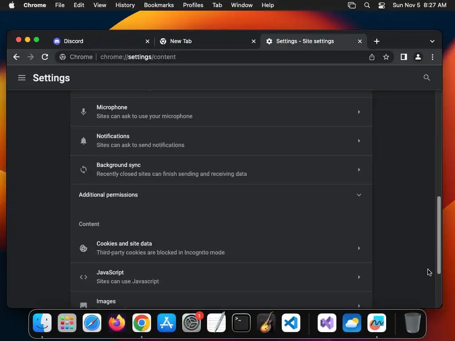Click the JavaScript row title
Viewport: 455px width, 341px height.
pos(110,273)
